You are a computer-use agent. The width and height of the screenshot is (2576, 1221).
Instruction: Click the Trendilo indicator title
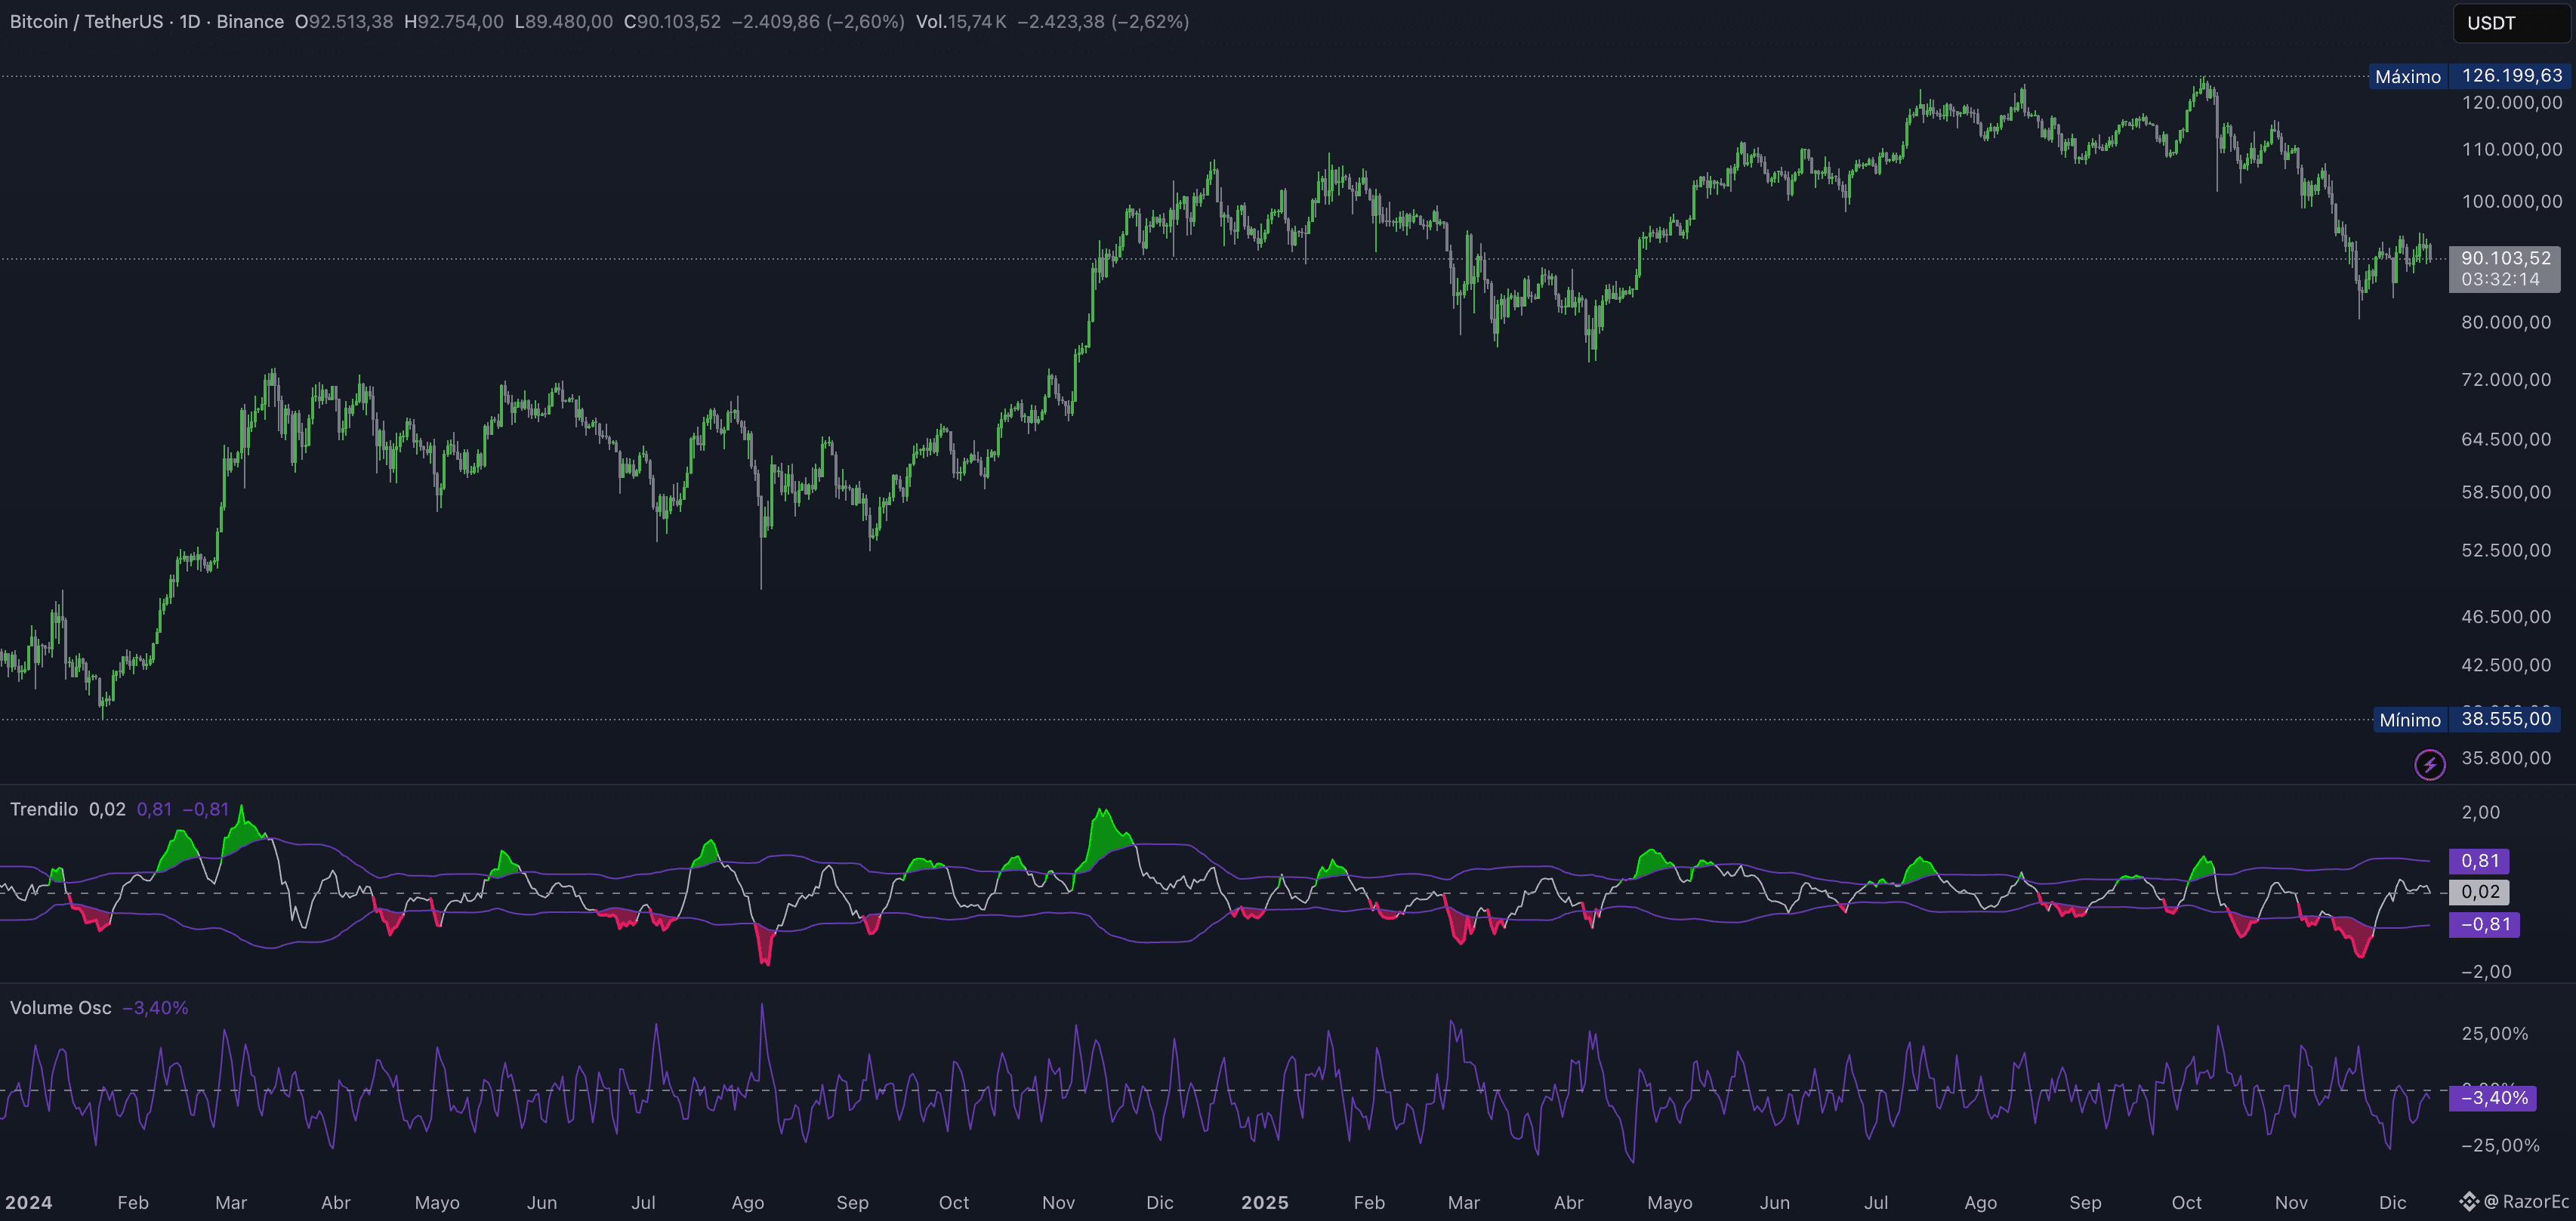coord(44,809)
